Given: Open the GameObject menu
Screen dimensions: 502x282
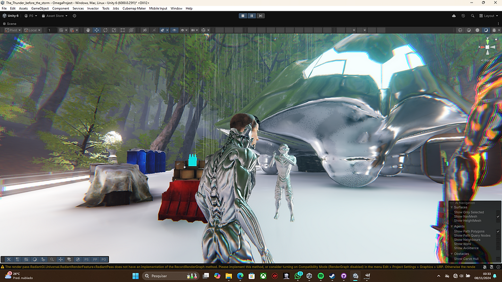Looking at the screenshot, I should click(x=40, y=9).
